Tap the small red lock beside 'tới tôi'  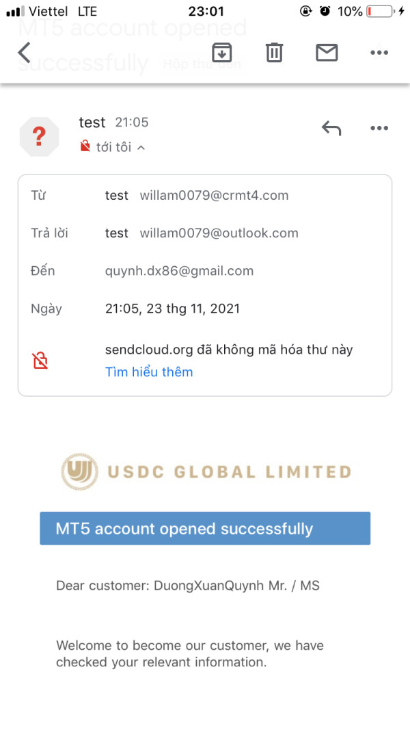click(x=85, y=146)
